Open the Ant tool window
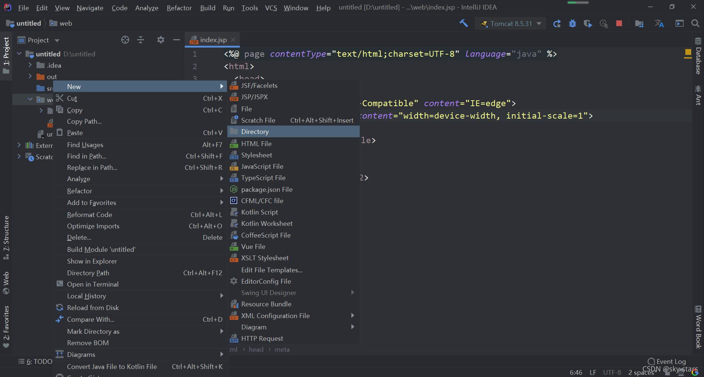 click(698, 95)
